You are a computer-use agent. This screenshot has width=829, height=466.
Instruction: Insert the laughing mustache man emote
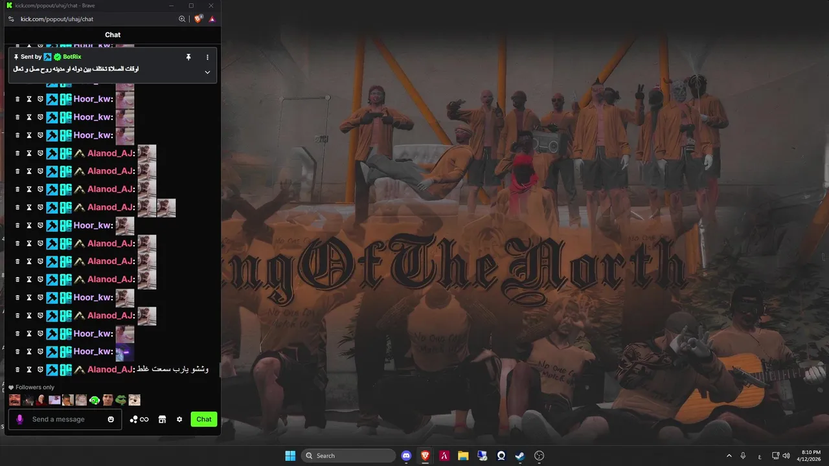click(14, 400)
